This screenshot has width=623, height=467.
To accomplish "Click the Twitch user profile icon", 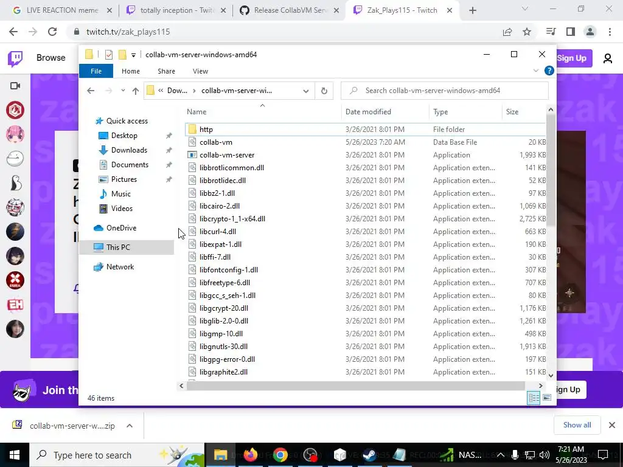I will coord(608,58).
